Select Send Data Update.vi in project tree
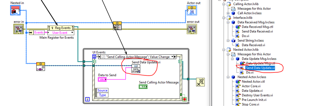The height and width of the screenshot is (106, 314). (260, 68)
